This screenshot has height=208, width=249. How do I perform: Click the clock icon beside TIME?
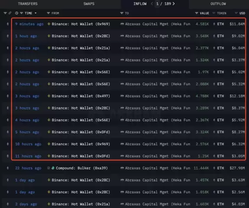pyautogui.click(x=16, y=13)
